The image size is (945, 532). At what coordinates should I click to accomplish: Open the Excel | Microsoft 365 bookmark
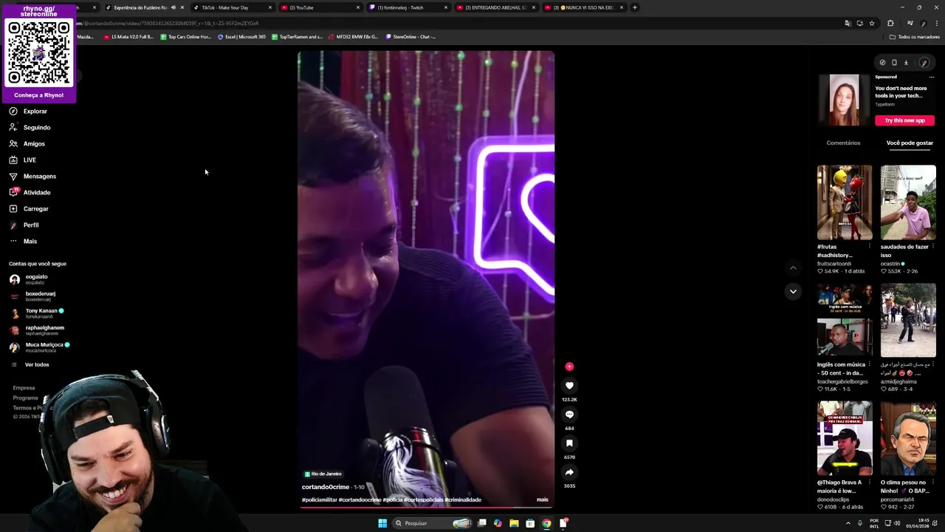point(241,36)
